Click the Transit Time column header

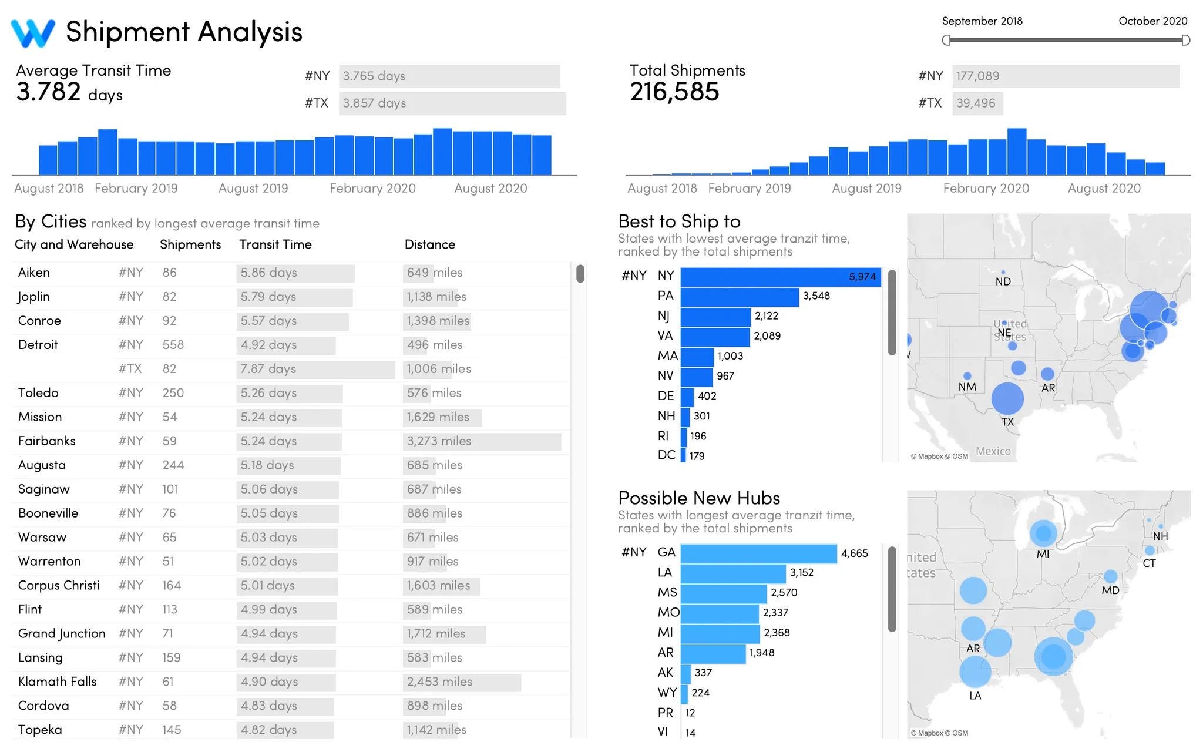(x=275, y=244)
